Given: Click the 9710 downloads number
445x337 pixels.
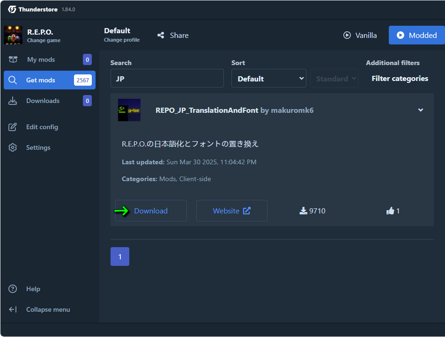Looking at the screenshot, I should 317,211.
